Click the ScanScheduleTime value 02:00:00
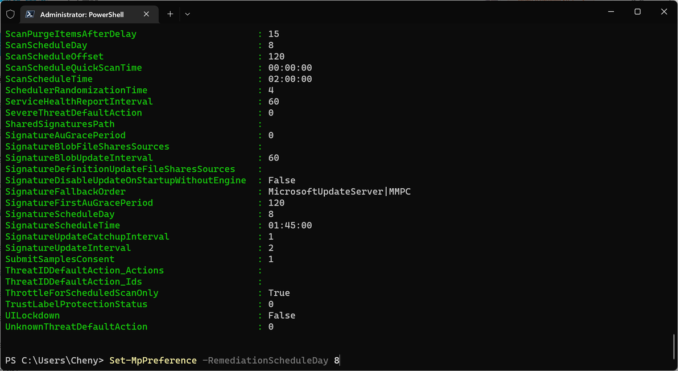The height and width of the screenshot is (371, 678). pos(290,79)
